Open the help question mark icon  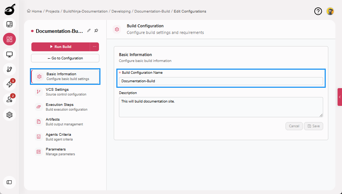click(x=318, y=11)
